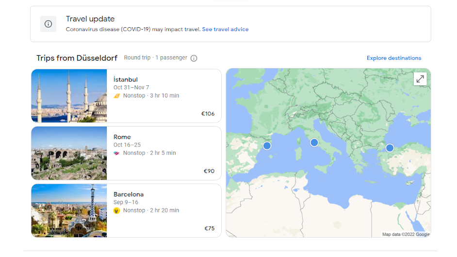Screen dimensions: 457x257
Task: Expand the map to fullscreen
Action: pos(420,79)
